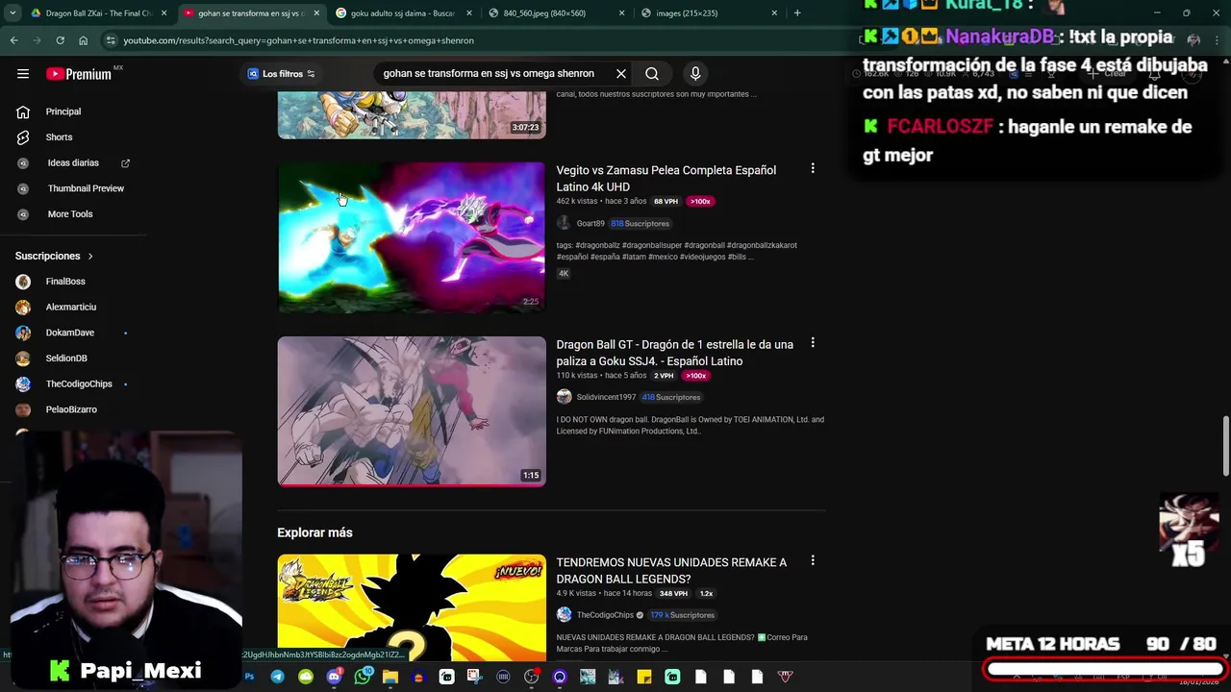Switch to the goku adulto ssj daima tab
Image resolution: width=1231 pixels, height=692 pixels.
coord(402,13)
